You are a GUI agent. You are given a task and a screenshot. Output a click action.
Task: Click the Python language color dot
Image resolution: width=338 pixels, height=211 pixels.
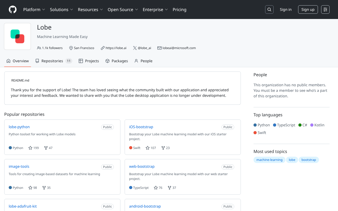255,125
